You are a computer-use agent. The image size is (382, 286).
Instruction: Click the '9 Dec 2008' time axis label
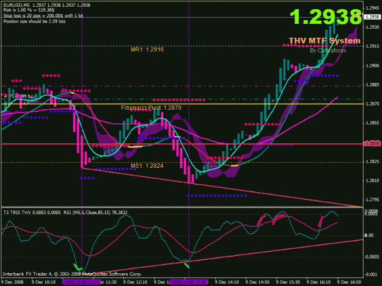coord(12,282)
